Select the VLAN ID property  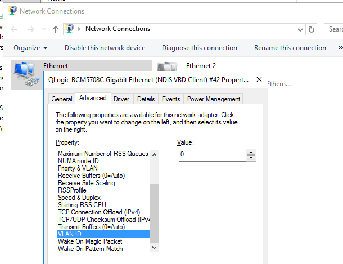(x=103, y=234)
